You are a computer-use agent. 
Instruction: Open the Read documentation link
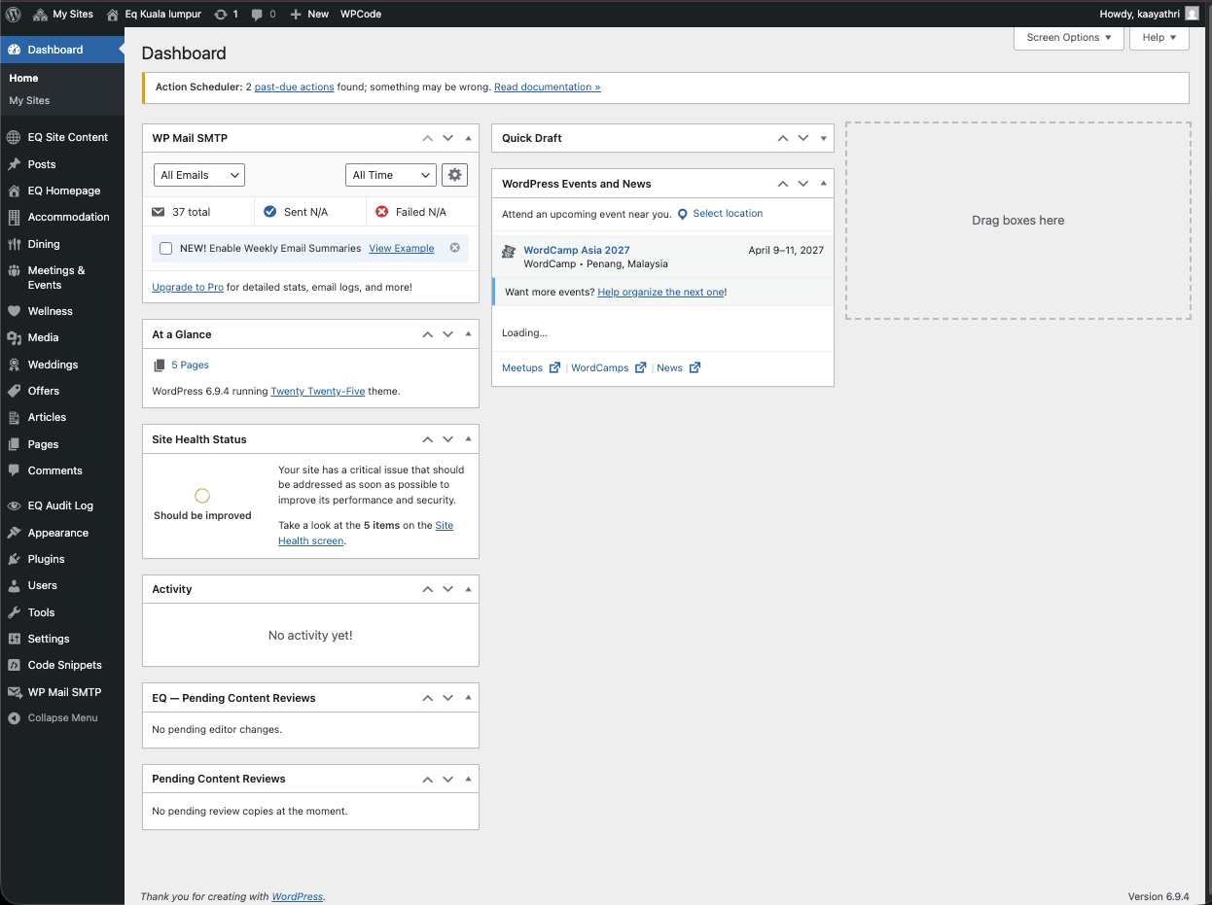547,87
